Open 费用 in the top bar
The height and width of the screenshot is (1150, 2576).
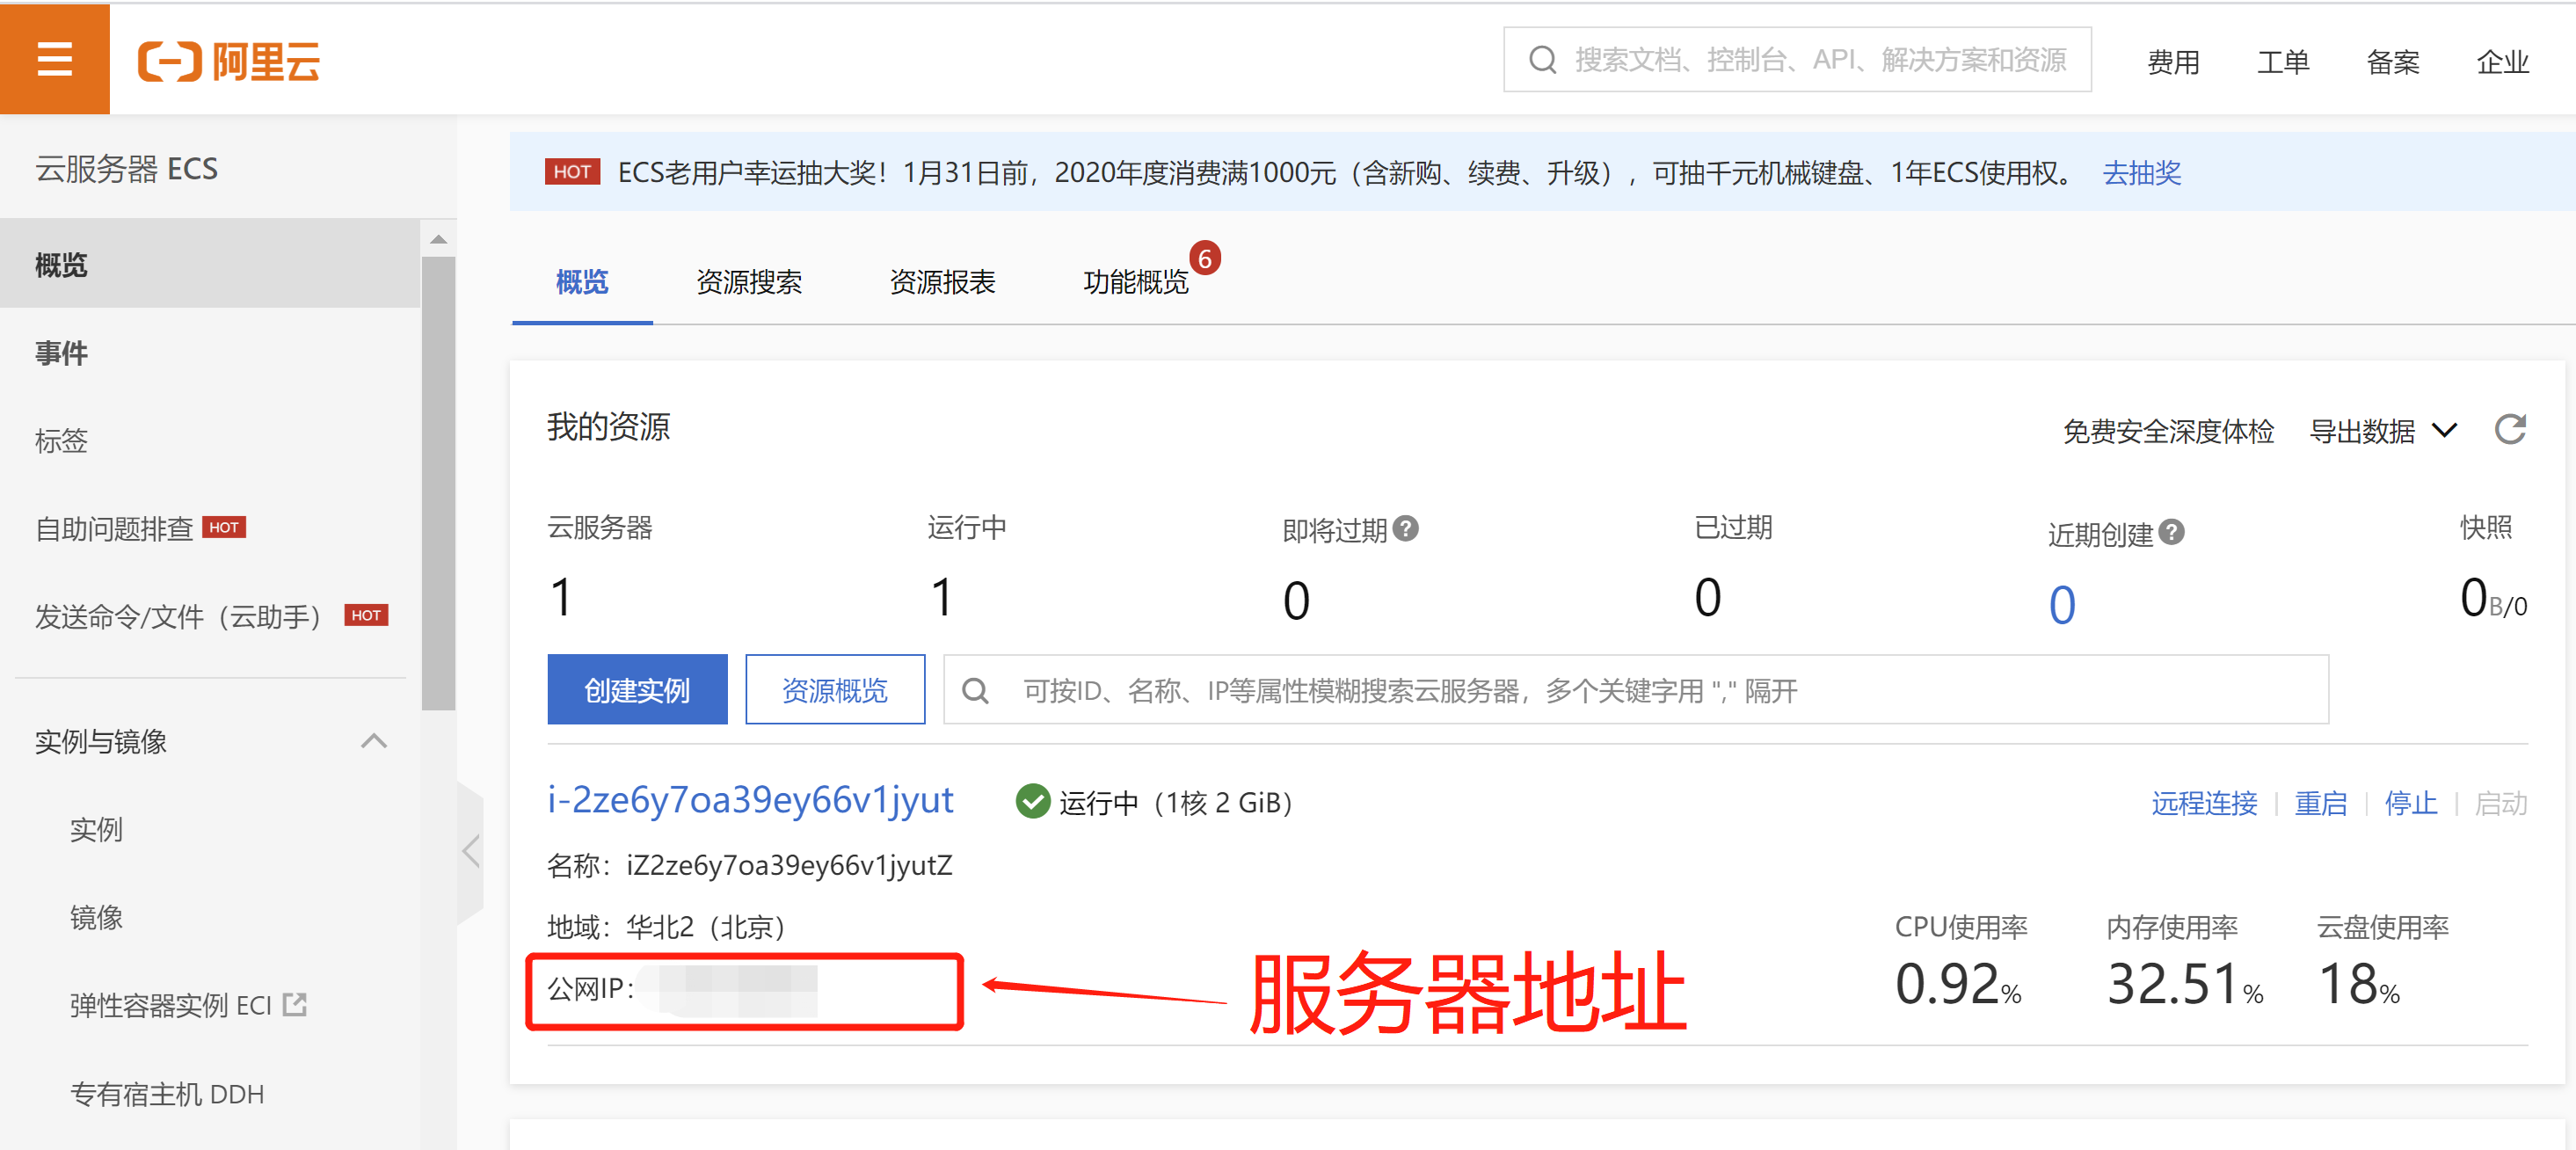pyautogui.click(x=2173, y=62)
